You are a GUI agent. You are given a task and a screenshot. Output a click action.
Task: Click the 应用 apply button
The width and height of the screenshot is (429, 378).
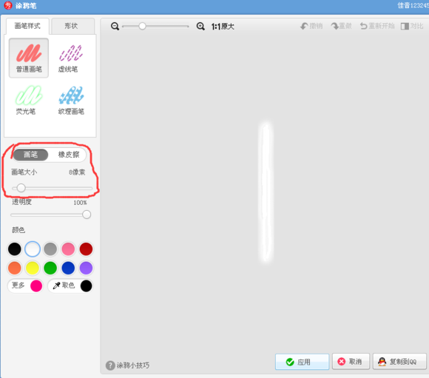[x=302, y=362]
